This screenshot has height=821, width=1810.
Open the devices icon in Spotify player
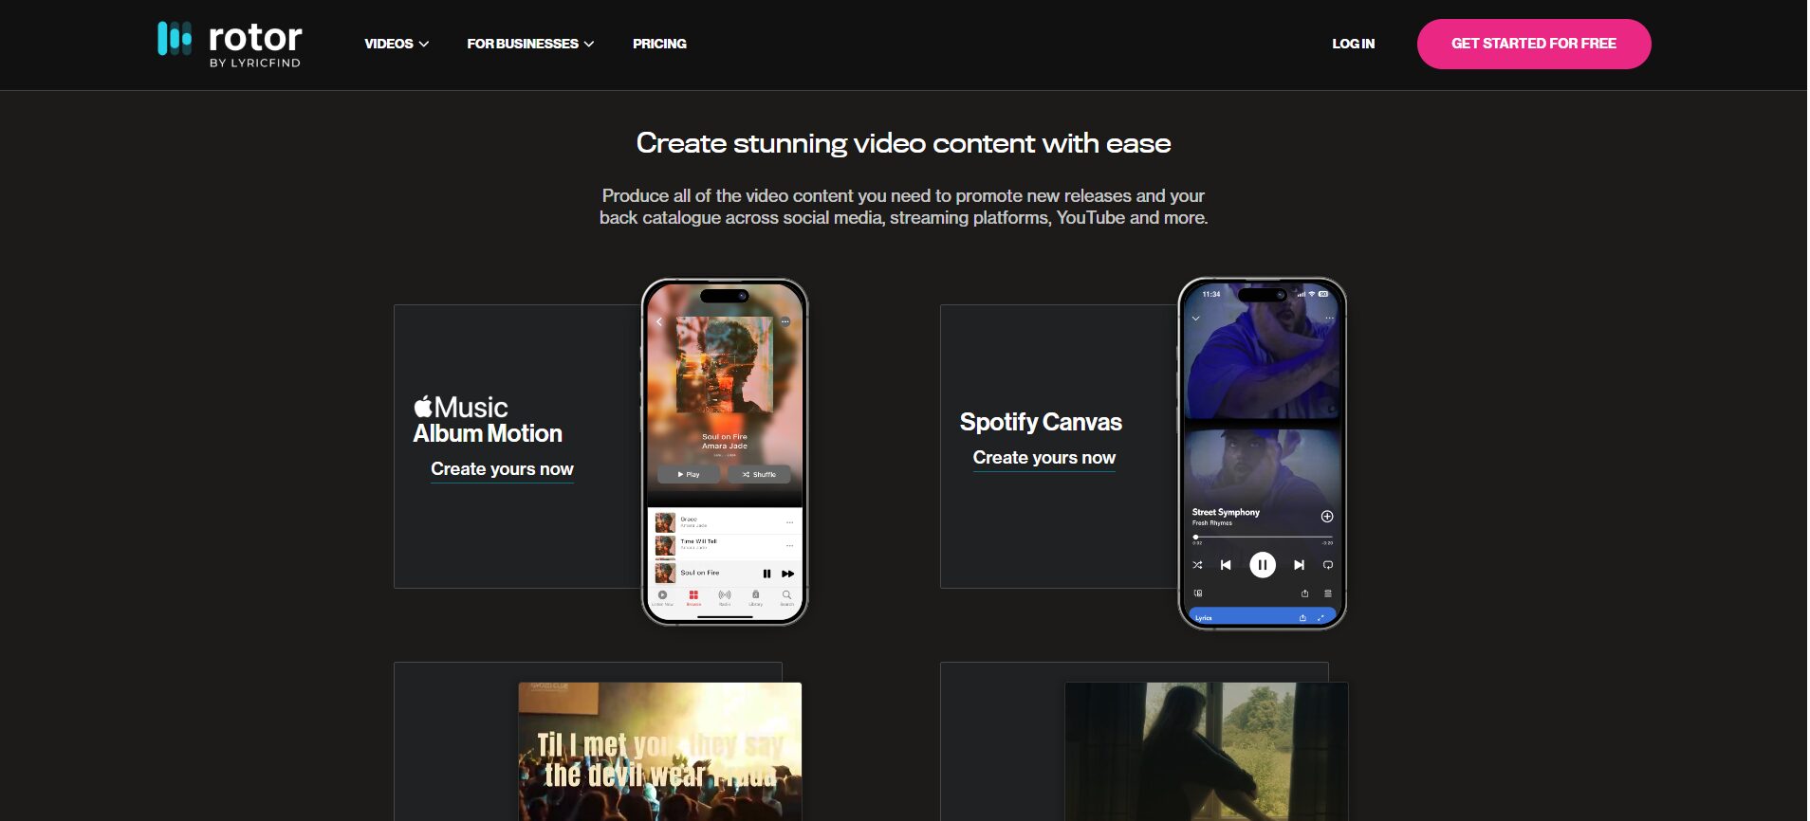(x=1198, y=593)
